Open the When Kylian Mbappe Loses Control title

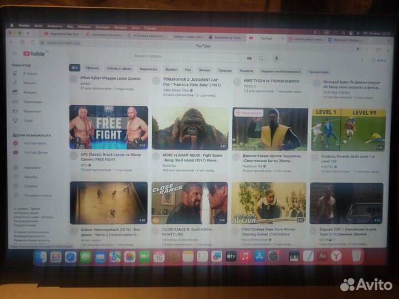pos(111,79)
